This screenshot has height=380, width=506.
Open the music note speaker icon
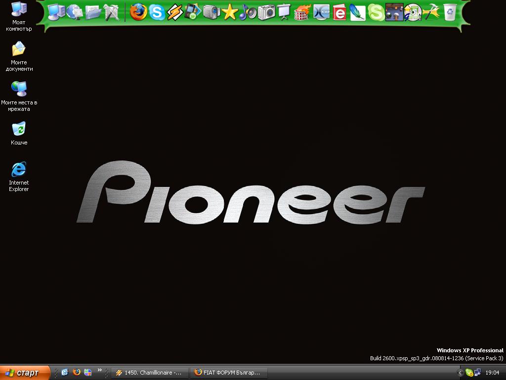click(x=248, y=12)
